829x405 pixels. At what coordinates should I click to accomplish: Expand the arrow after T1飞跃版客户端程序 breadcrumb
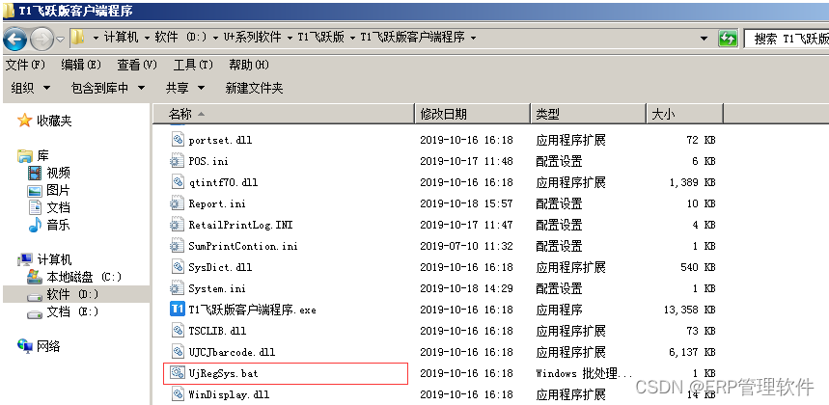coord(473,38)
